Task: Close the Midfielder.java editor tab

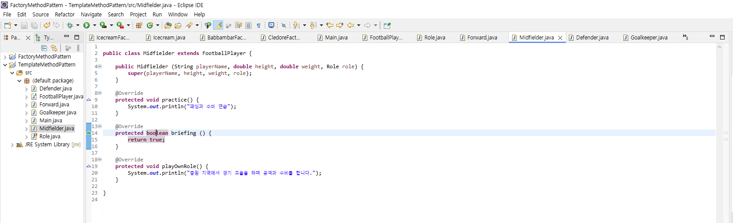Action: 560,38
